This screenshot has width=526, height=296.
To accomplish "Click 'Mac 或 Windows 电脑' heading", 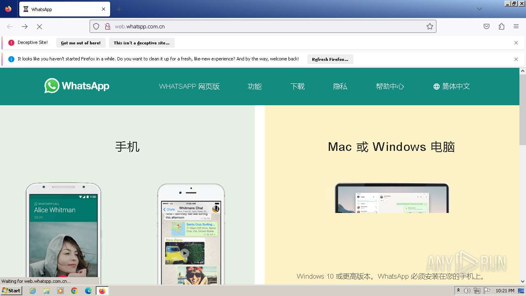I will coord(391,147).
